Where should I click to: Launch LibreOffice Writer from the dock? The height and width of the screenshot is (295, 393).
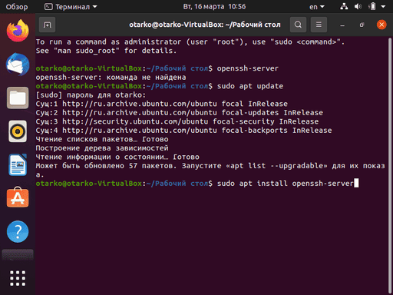pyautogui.click(x=18, y=165)
